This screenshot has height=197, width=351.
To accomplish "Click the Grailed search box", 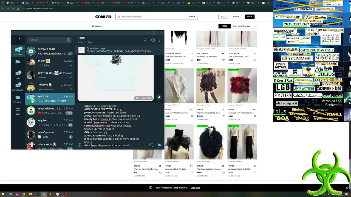I will (x=151, y=17).
